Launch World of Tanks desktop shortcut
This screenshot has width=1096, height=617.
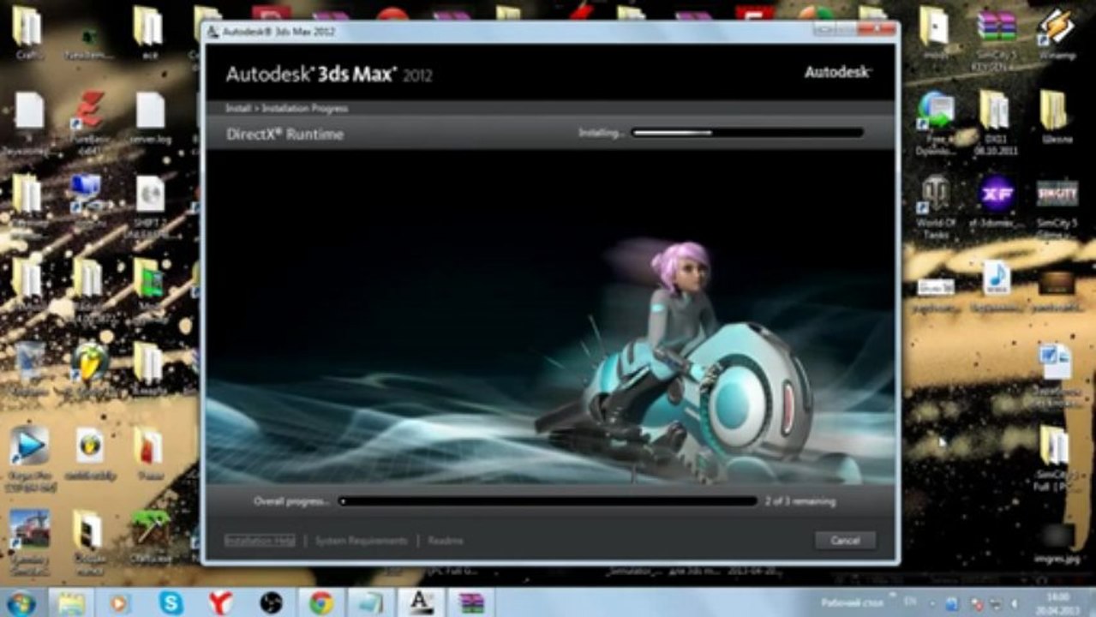935,206
